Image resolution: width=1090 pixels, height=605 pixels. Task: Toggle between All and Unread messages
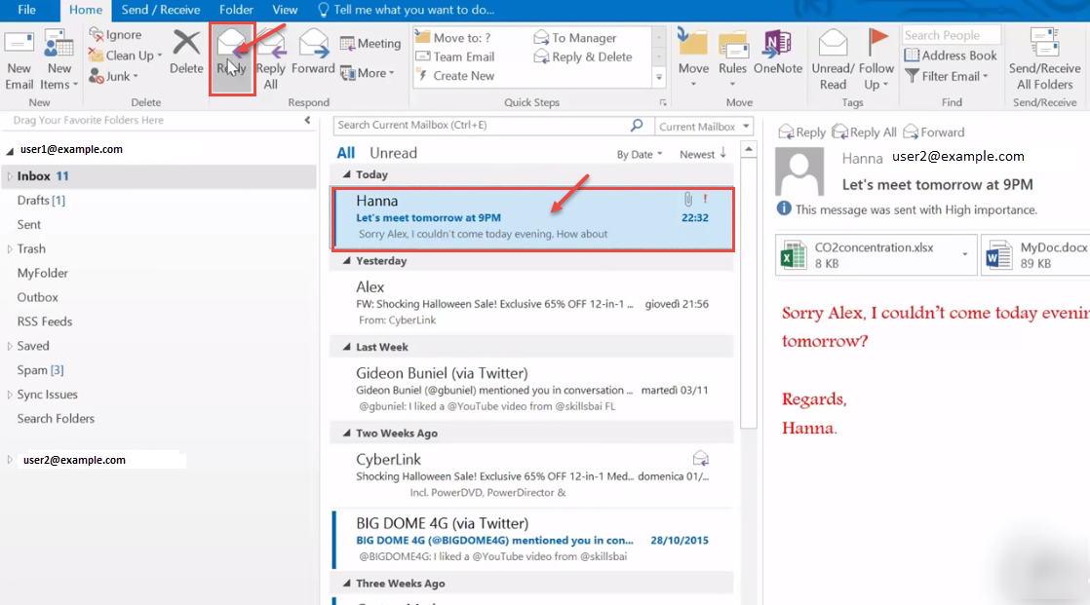pos(346,152)
